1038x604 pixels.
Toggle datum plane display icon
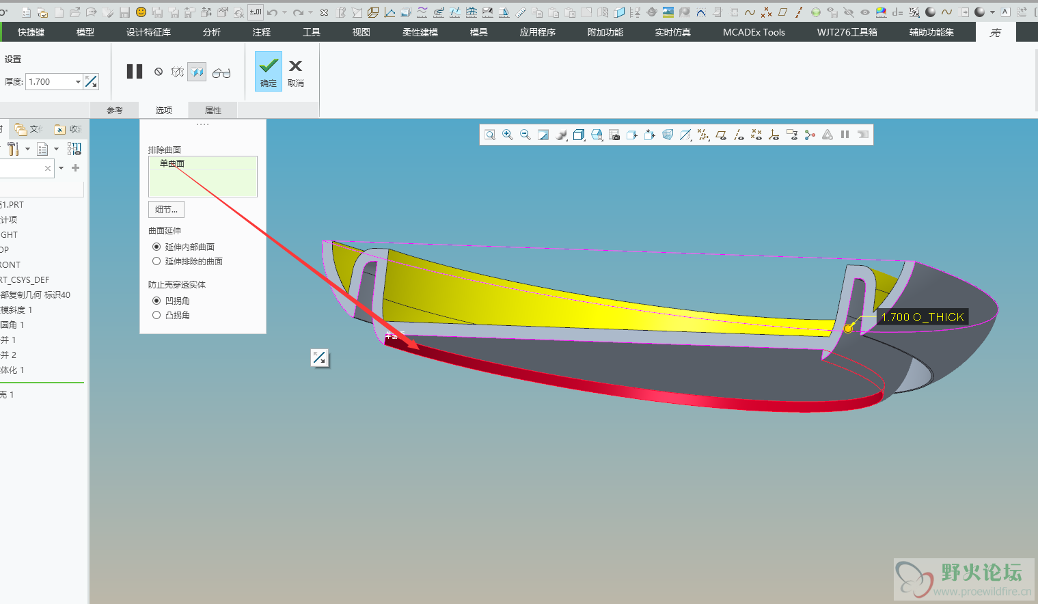pyautogui.click(x=721, y=135)
